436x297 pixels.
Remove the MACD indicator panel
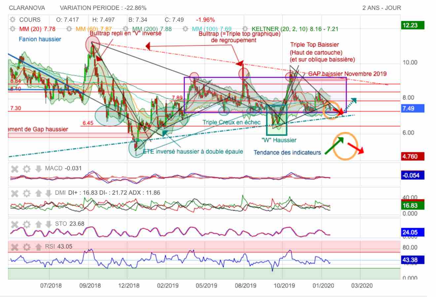pyautogui.click(x=15, y=169)
